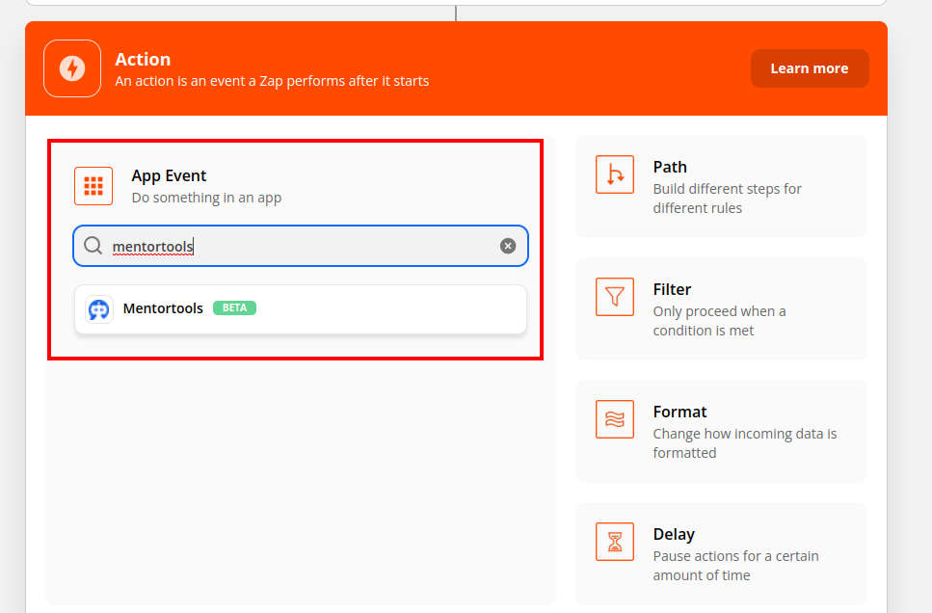The image size is (932, 613).
Task: Open the Learn more button
Action: (810, 68)
